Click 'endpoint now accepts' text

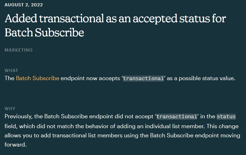click(90, 78)
